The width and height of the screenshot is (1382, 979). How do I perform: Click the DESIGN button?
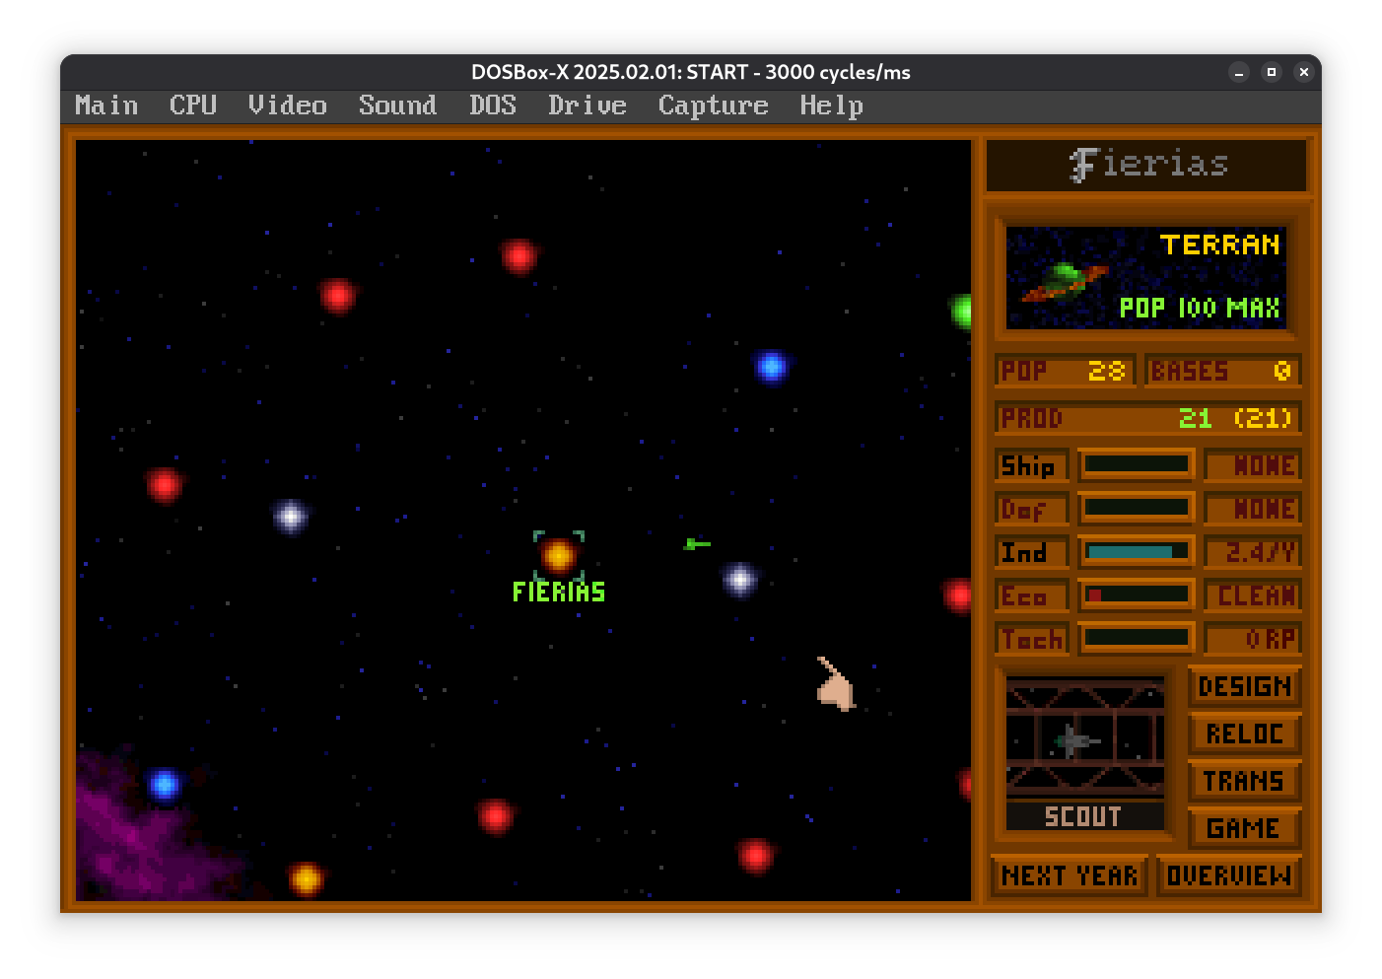pyautogui.click(x=1244, y=686)
